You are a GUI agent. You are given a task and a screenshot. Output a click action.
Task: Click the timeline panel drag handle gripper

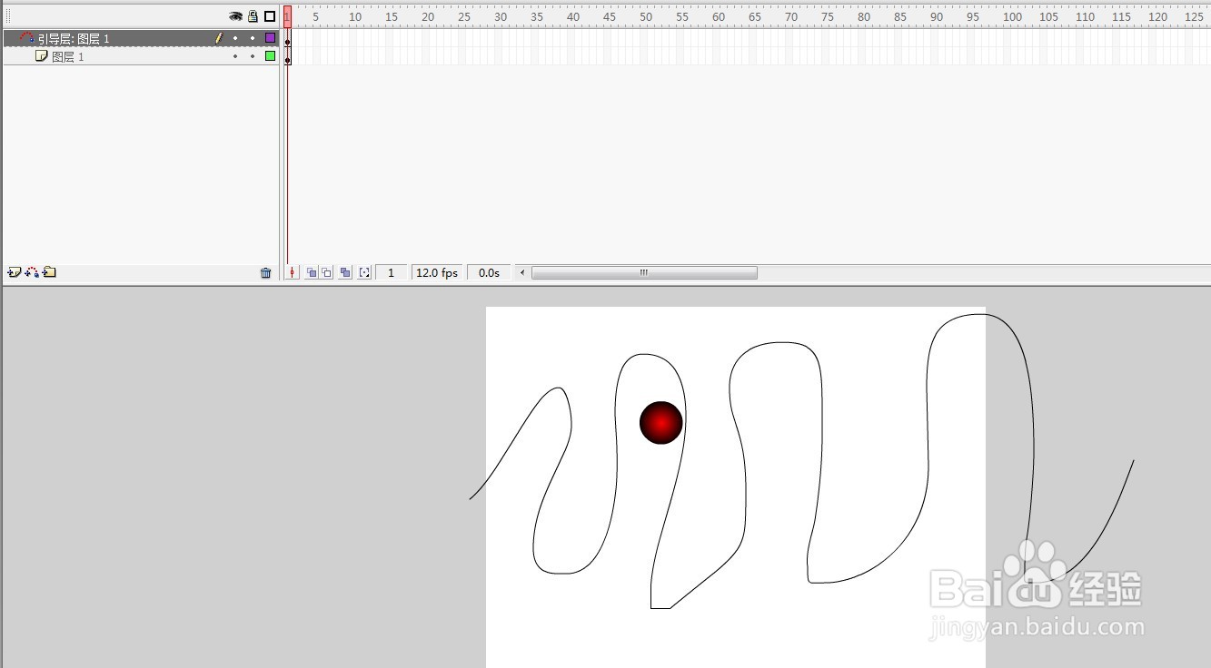[x=8, y=15]
